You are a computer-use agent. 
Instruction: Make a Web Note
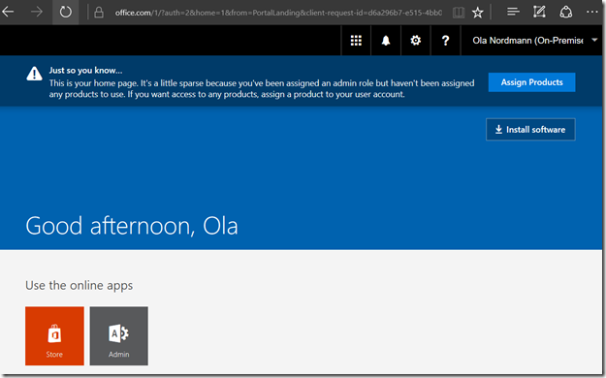point(539,12)
